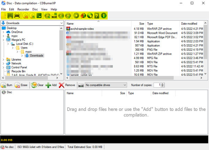Click the globe with orange arrow icon
This screenshot has height=150, width=209.
[x=83, y=16]
